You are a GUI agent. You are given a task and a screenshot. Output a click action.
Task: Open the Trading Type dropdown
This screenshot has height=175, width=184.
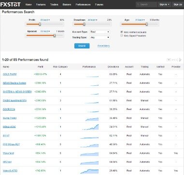pyautogui.click(x=99, y=37)
